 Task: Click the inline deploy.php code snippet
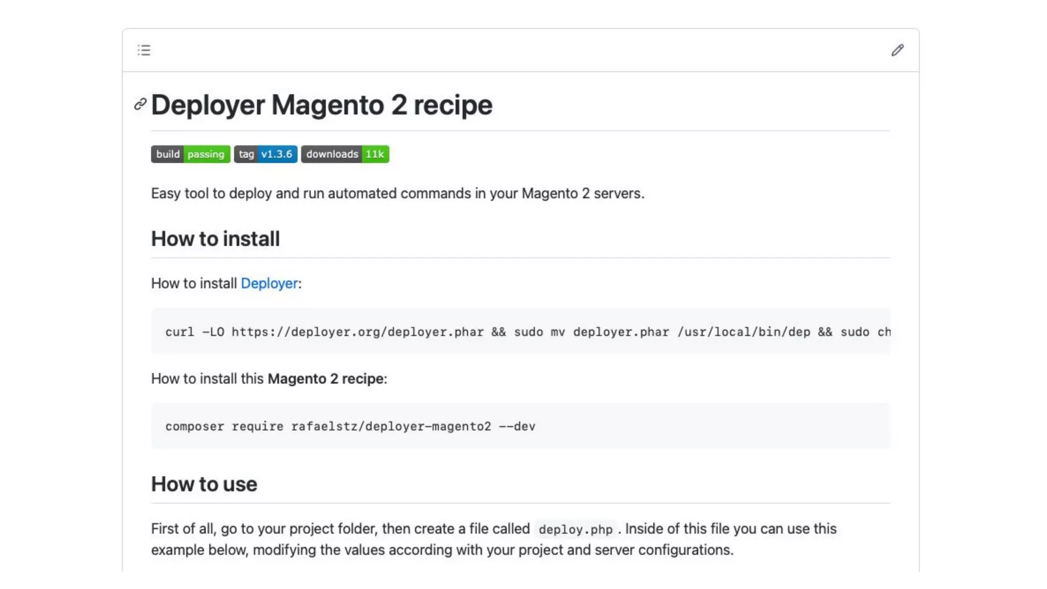coord(575,530)
